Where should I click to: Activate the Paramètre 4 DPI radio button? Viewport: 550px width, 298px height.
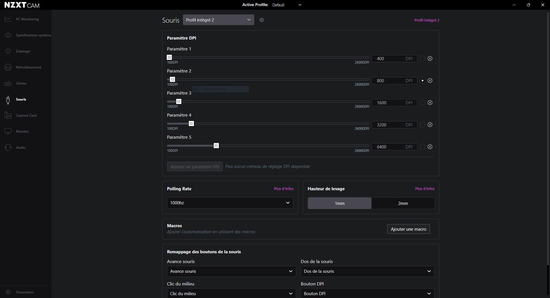(x=422, y=125)
